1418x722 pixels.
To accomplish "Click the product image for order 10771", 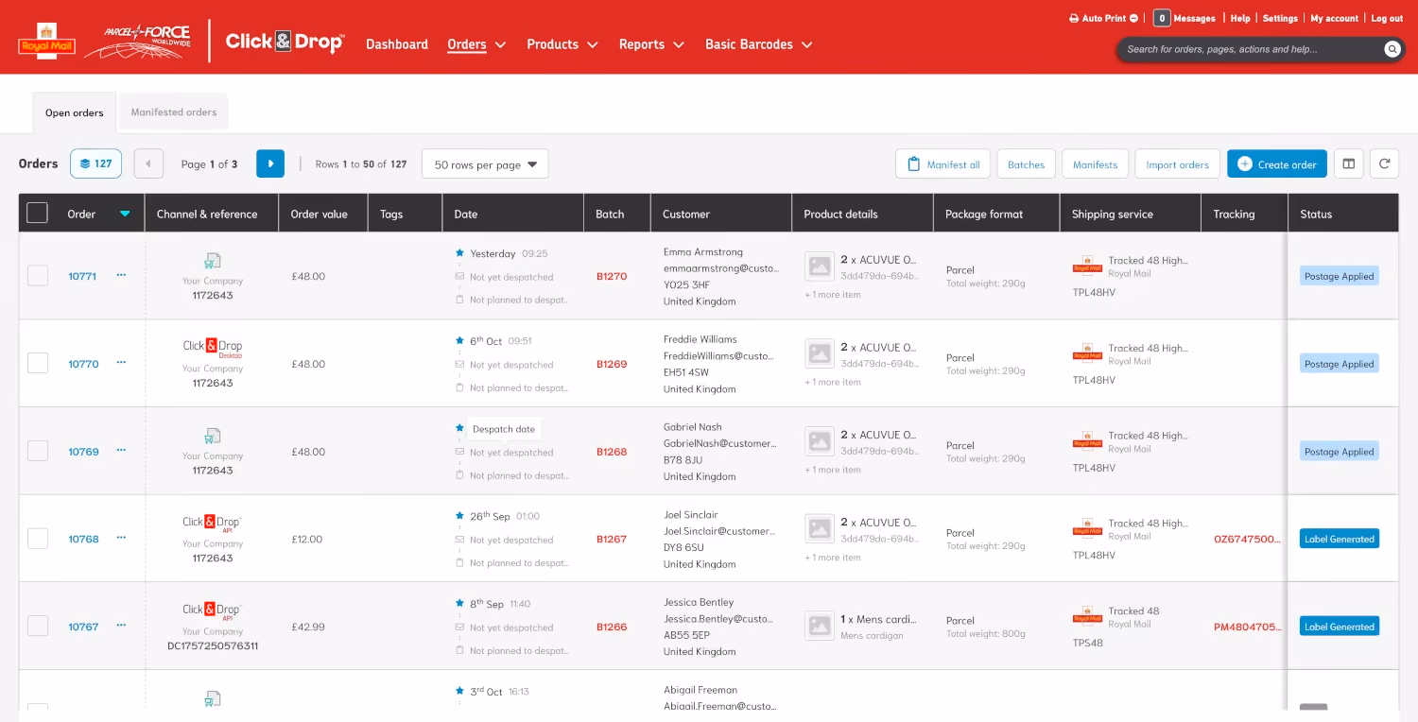I will coord(820,266).
